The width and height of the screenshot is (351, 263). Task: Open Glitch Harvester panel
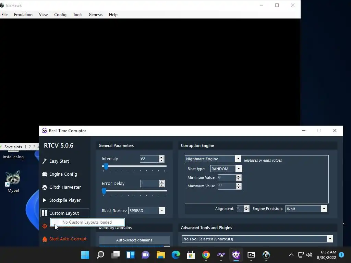click(62, 187)
